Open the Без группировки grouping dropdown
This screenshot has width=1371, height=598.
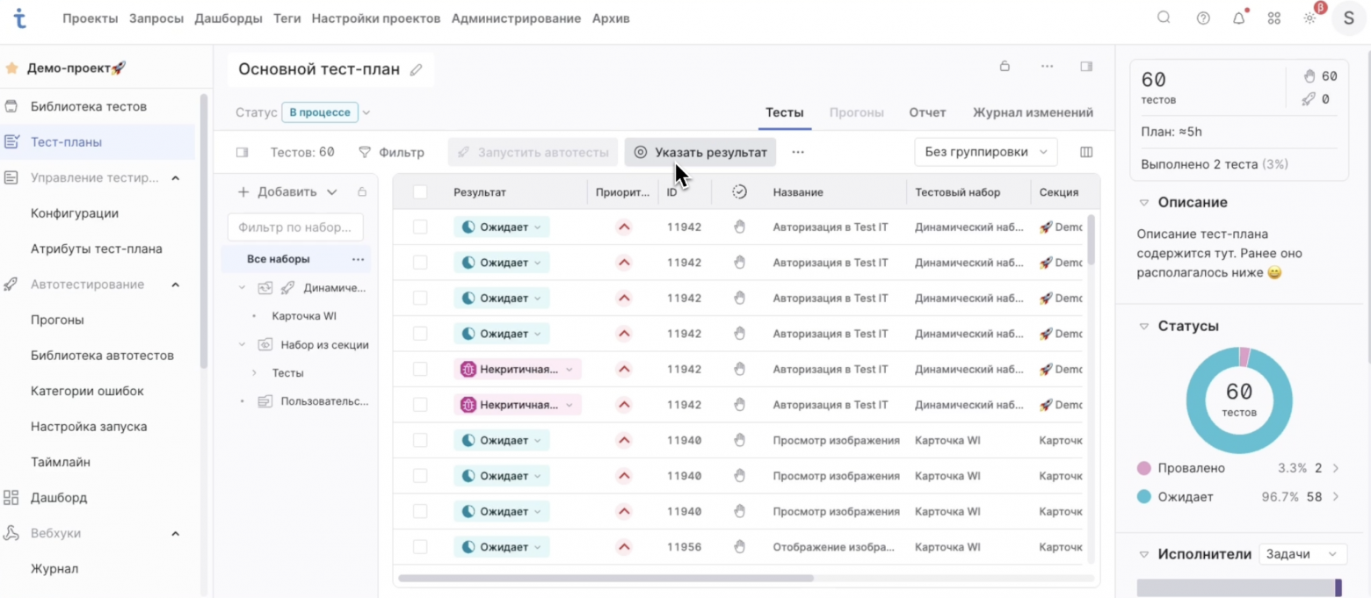(985, 152)
